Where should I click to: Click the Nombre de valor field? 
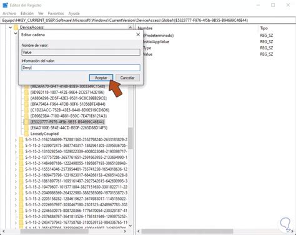(81, 52)
